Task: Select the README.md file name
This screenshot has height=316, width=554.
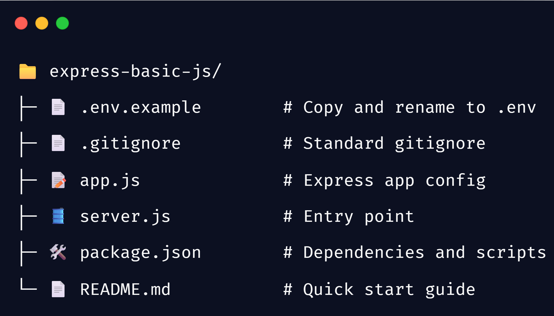Action: tap(125, 289)
